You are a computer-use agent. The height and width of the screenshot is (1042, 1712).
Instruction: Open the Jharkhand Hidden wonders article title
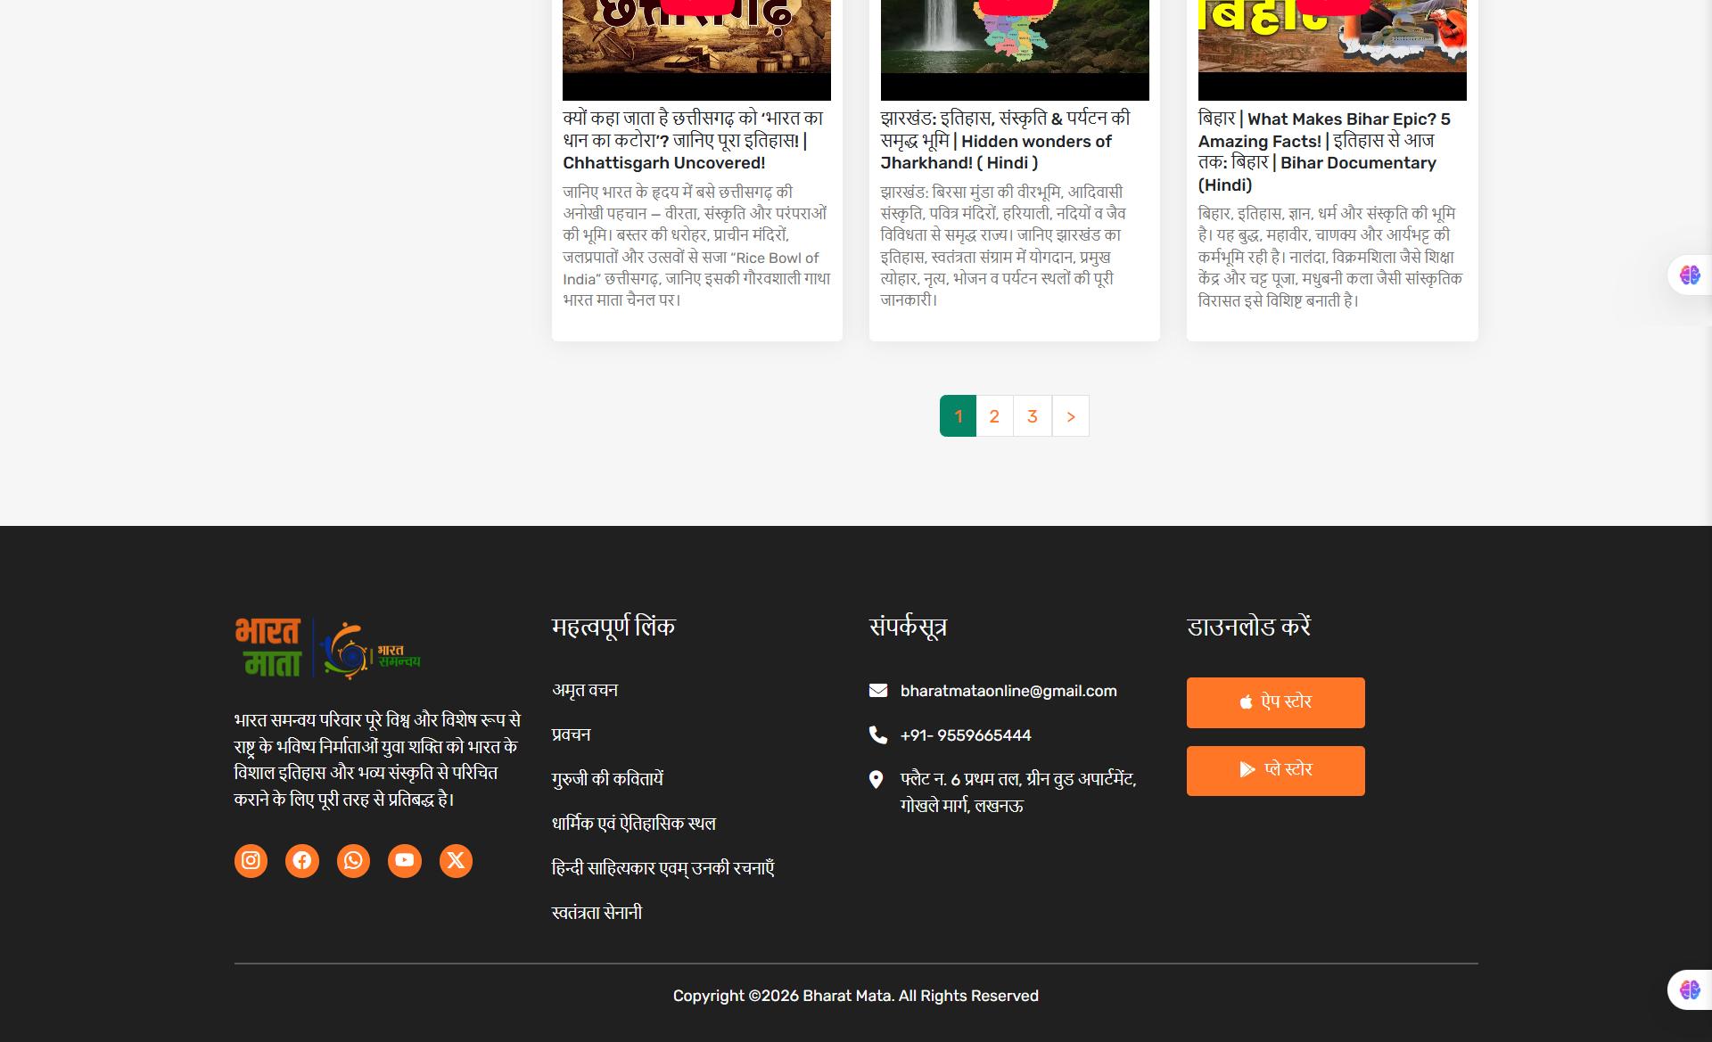coord(1005,141)
